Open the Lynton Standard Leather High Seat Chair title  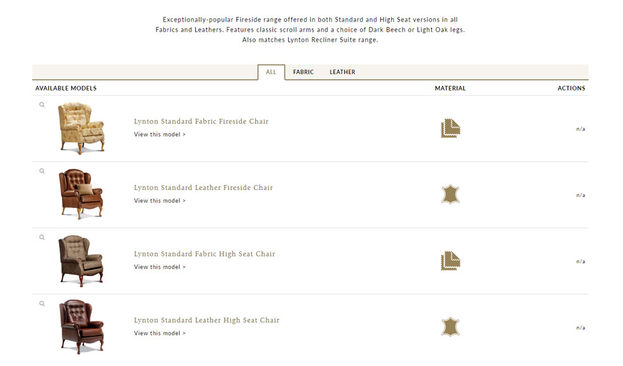point(206,320)
